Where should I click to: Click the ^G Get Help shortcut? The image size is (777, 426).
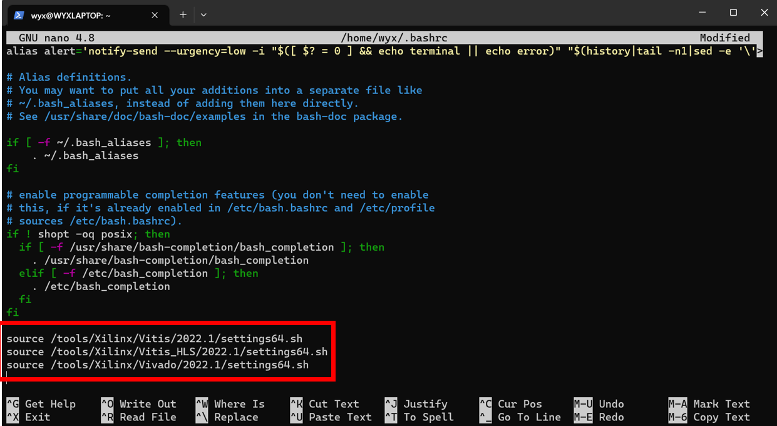(41, 404)
